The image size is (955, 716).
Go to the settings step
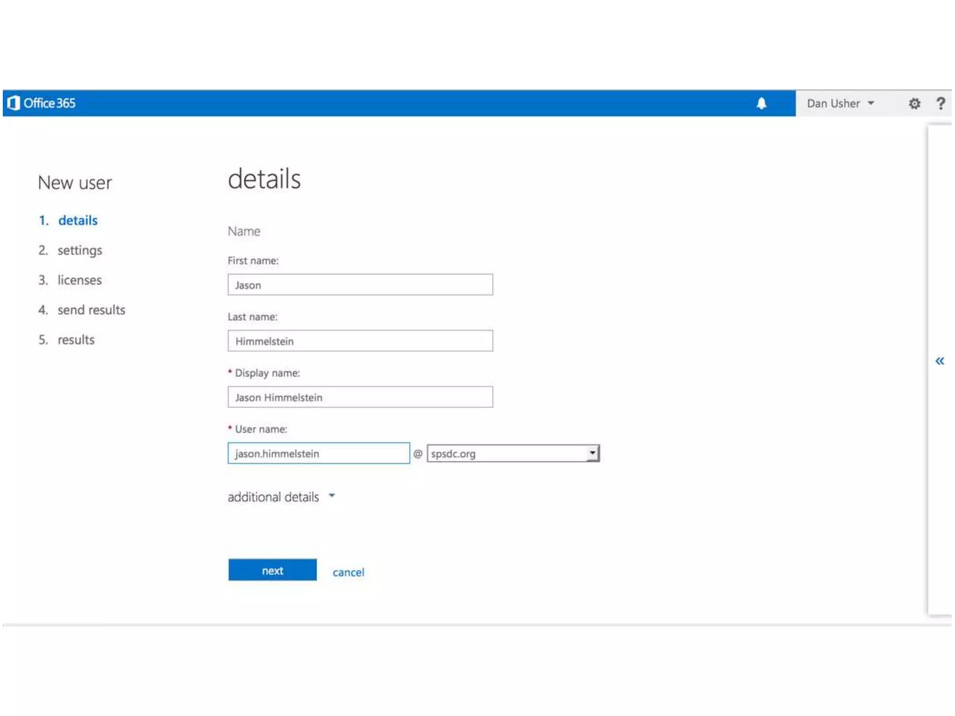79,250
